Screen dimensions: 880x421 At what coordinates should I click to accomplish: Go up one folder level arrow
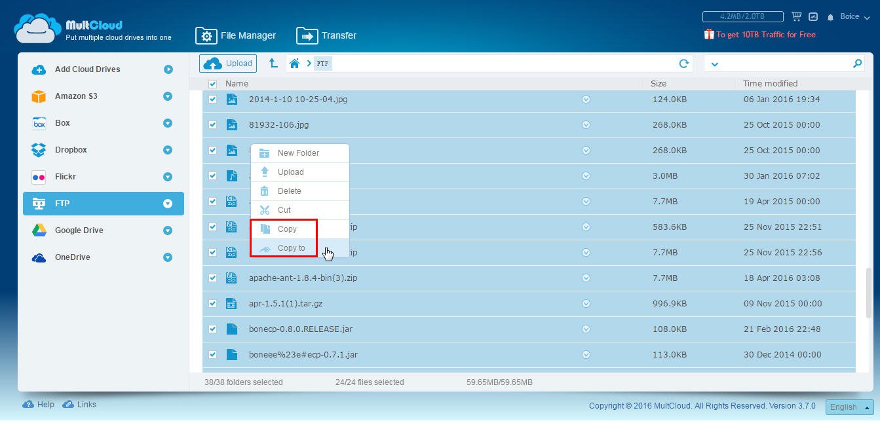(273, 64)
